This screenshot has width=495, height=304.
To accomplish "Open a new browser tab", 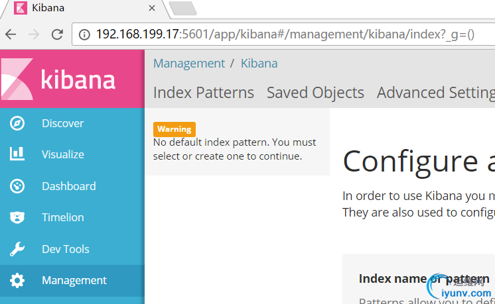I will click(x=182, y=8).
